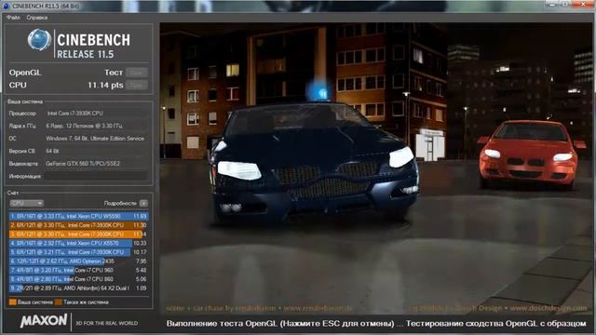
Task: Select rank 7 Core i7 CPU 960 row
Action: click(x=78, y=270)
